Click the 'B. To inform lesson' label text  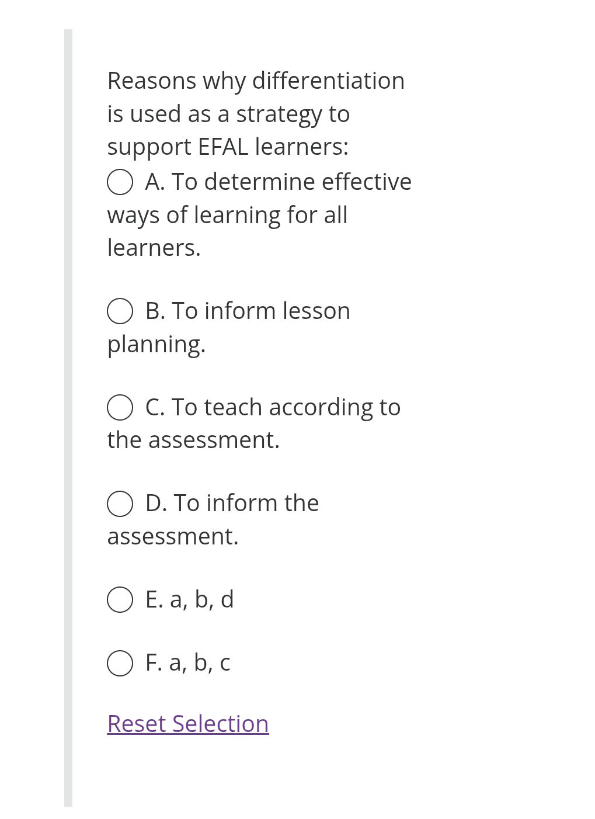tap(248, 311)
